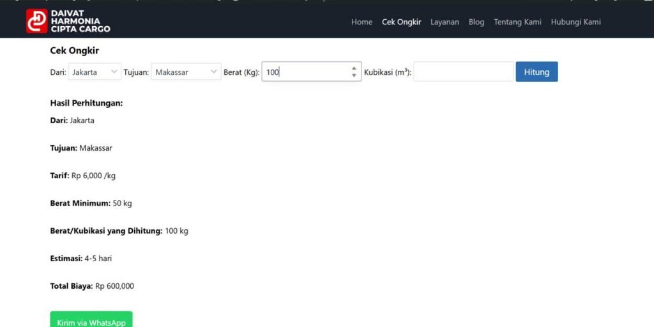Navigate to the Blog page
Screen dimensions: 654x327
476,22
